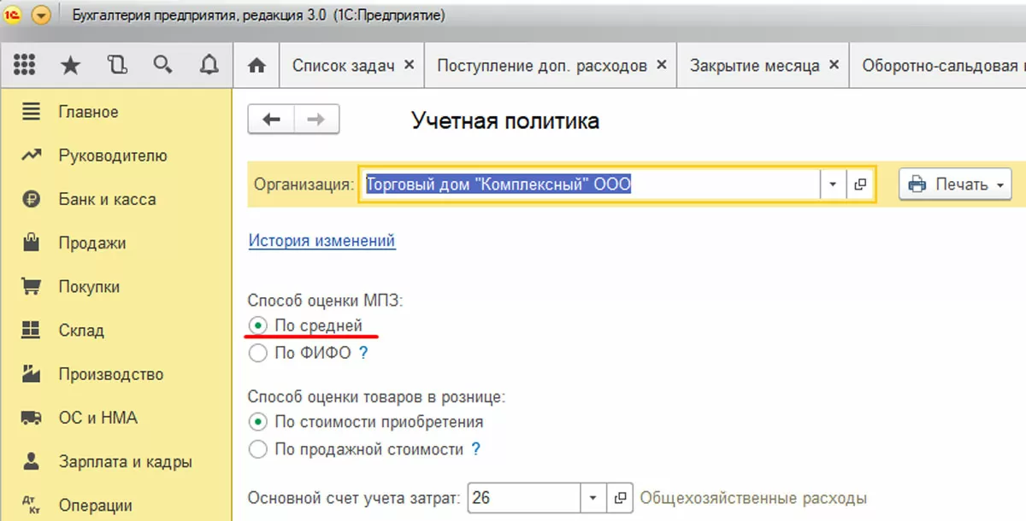Switch to the "Закрытие месяца" tab
The image size is (1026, 521).
754,66
